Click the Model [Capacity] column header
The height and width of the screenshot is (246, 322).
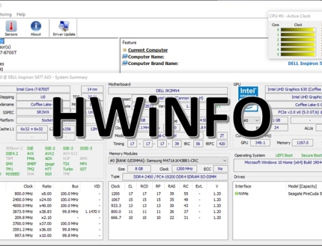(302, 186)
